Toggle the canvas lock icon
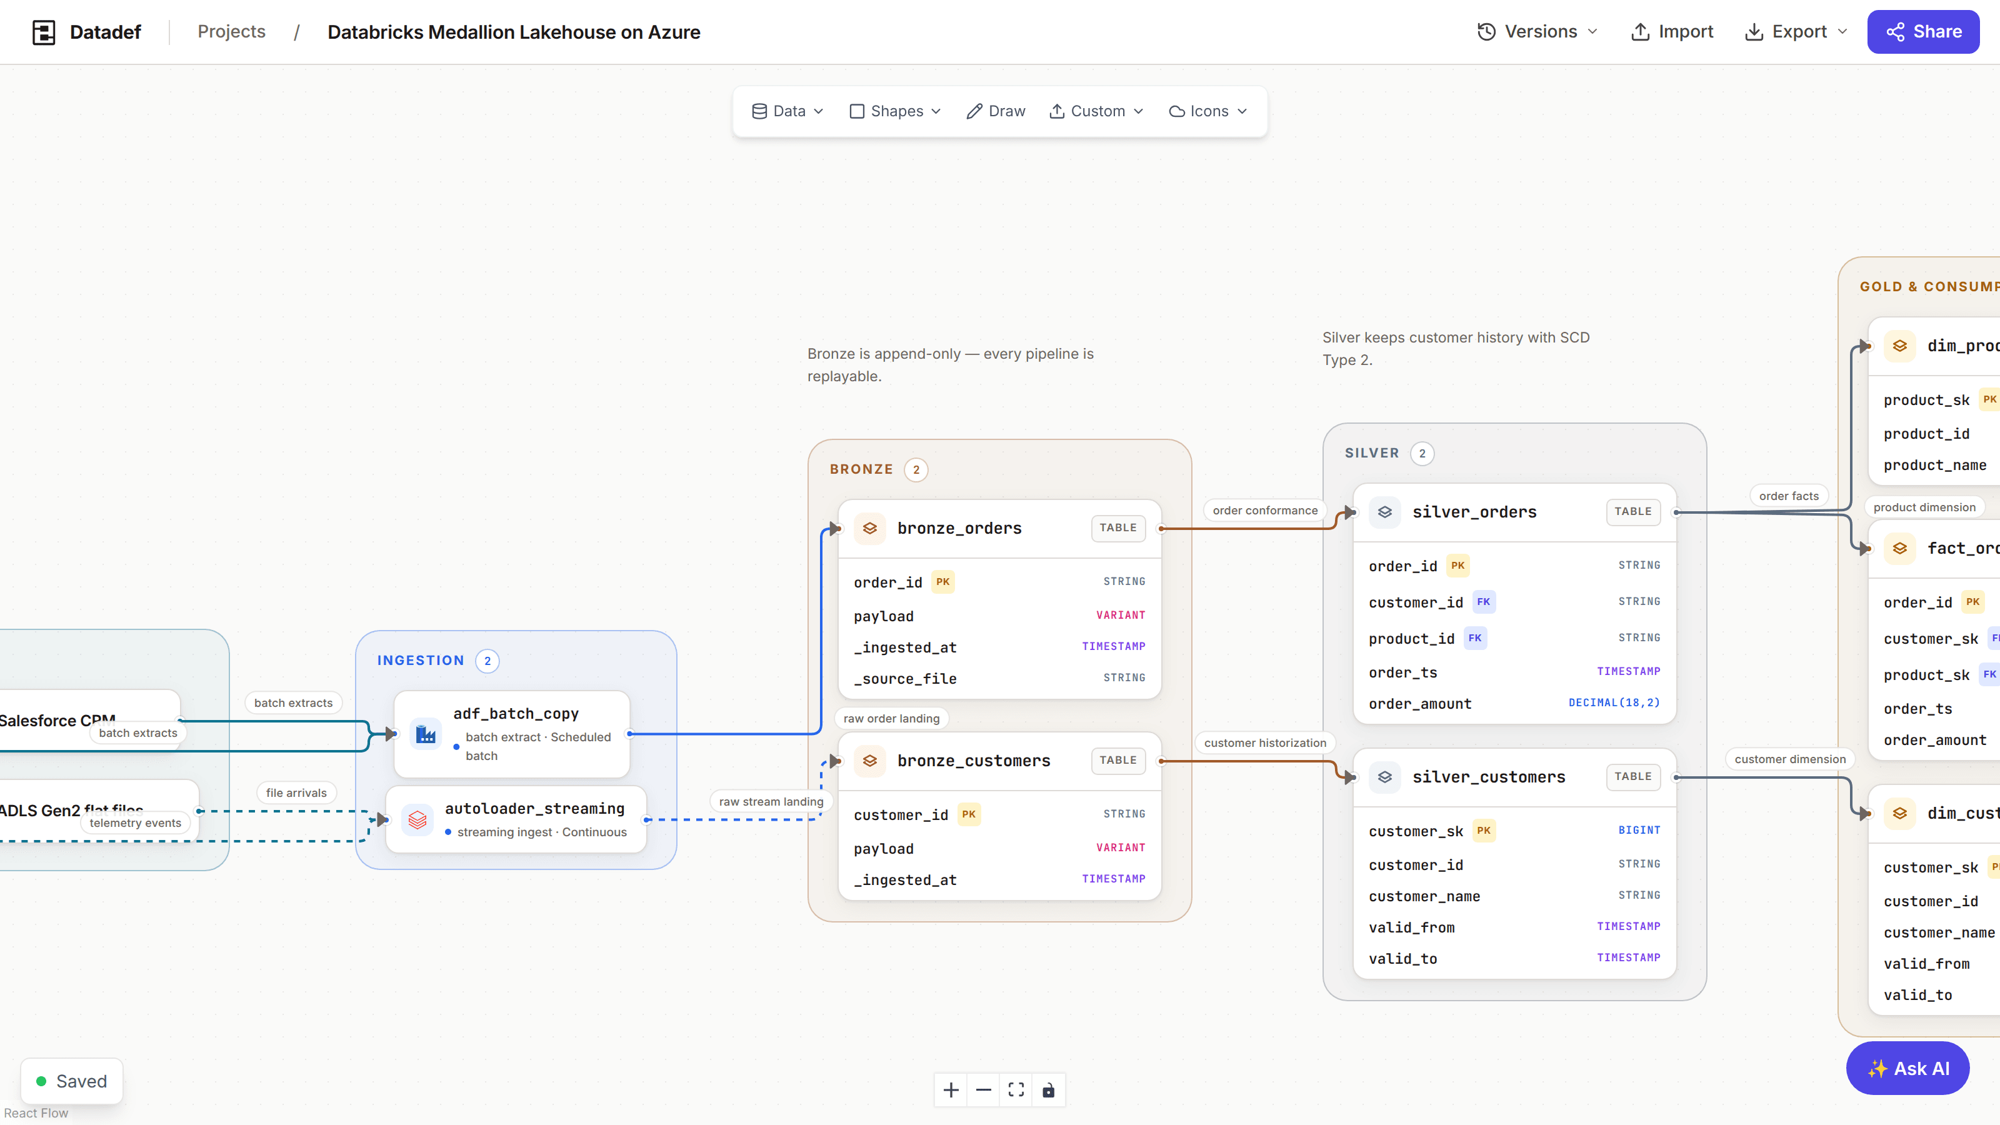2000x1125 pixels. [x=1049, y=1090]
